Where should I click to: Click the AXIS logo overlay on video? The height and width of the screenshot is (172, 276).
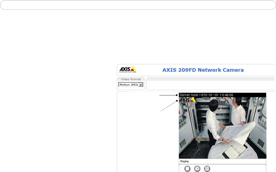187,100
